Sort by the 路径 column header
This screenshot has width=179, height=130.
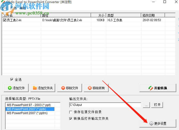tap(66, 15)
